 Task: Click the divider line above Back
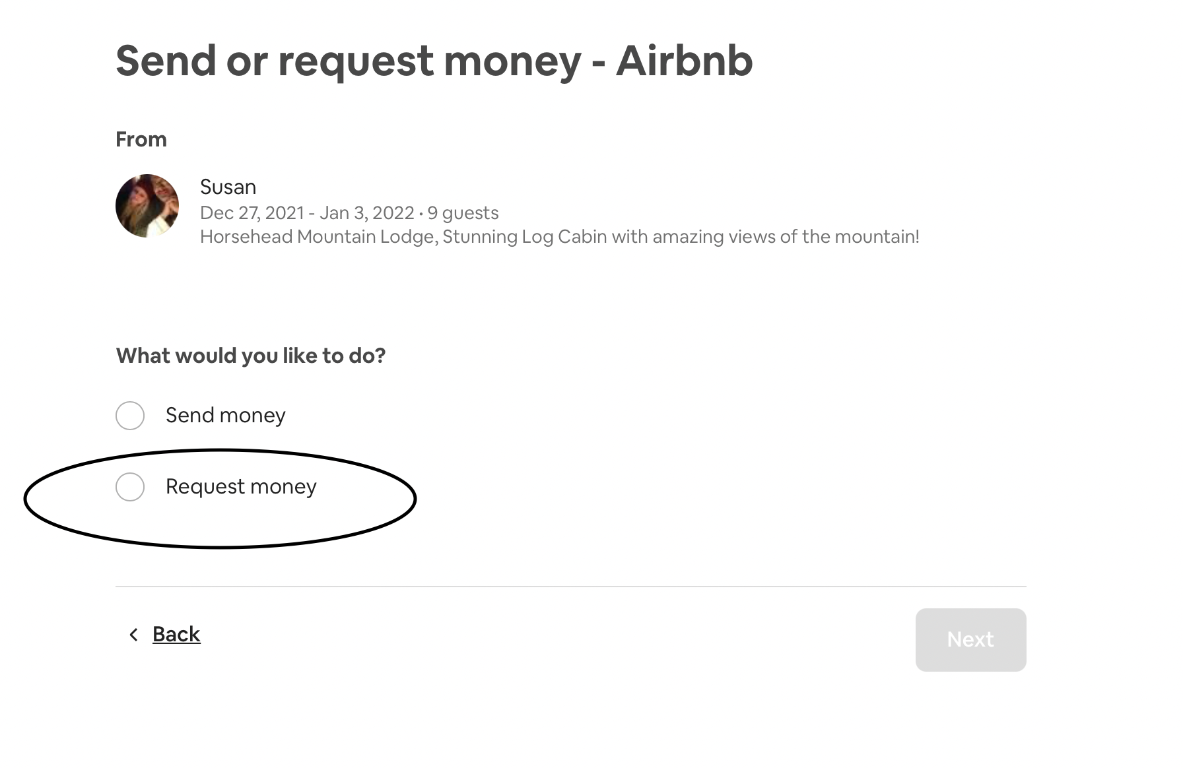coord(571,586)
